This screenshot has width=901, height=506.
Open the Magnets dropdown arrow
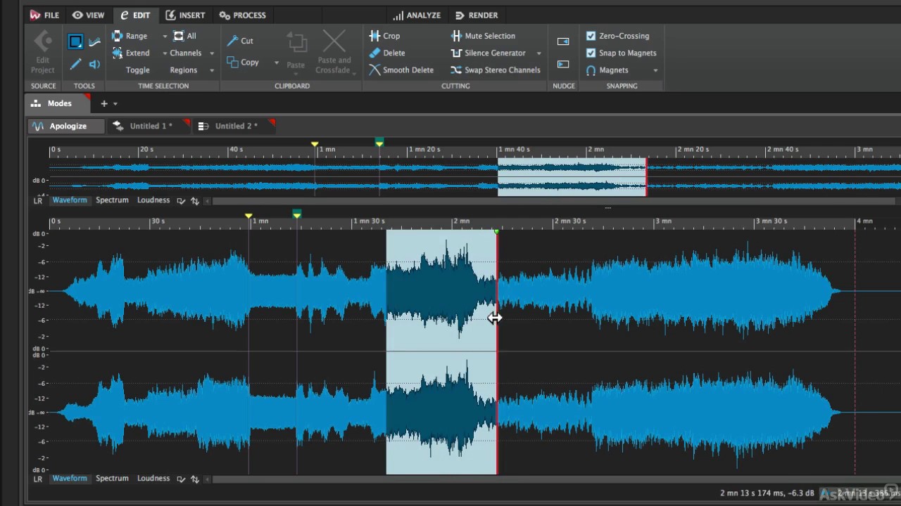655,70
